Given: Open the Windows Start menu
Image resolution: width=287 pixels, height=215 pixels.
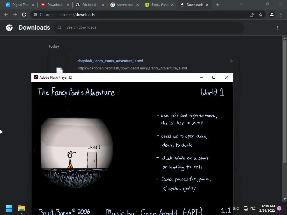Looking at the screenshot, I should (x=9, y=208).
